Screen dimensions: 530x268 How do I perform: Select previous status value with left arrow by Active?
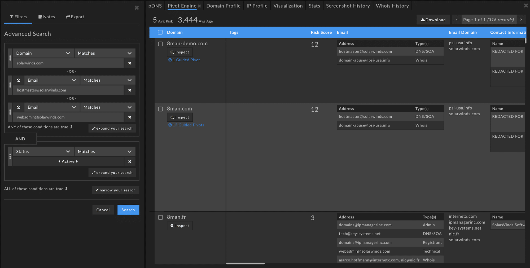[x=59, y=161]
